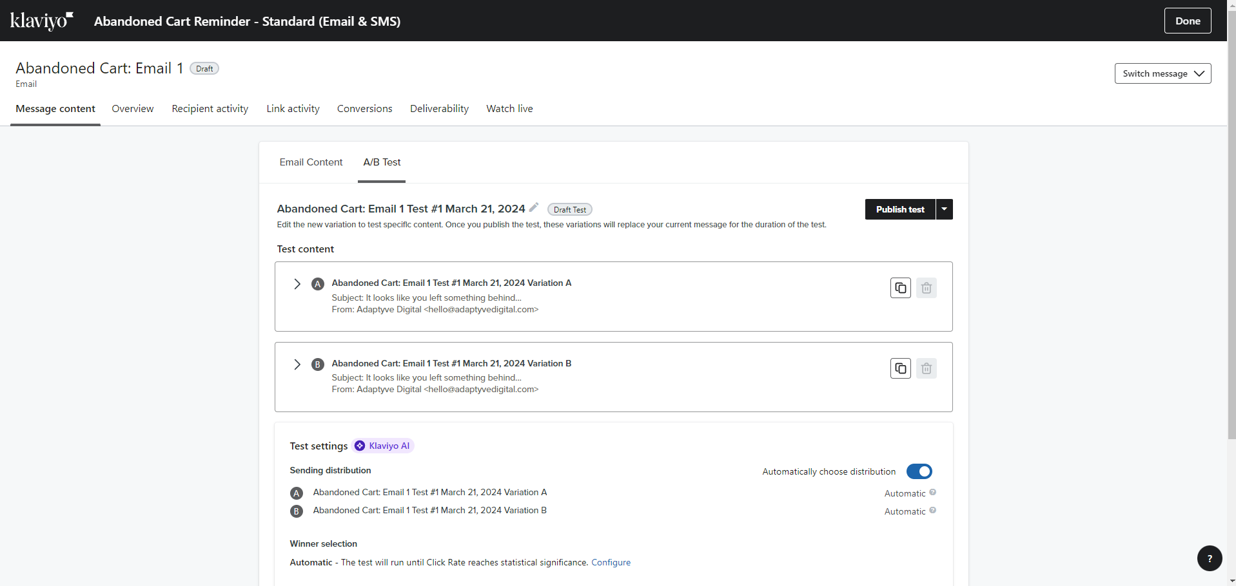Delete Variation A with trash icon
Image resolution: width=1236 pixels, height=586 pixels.
coord(926,288)
